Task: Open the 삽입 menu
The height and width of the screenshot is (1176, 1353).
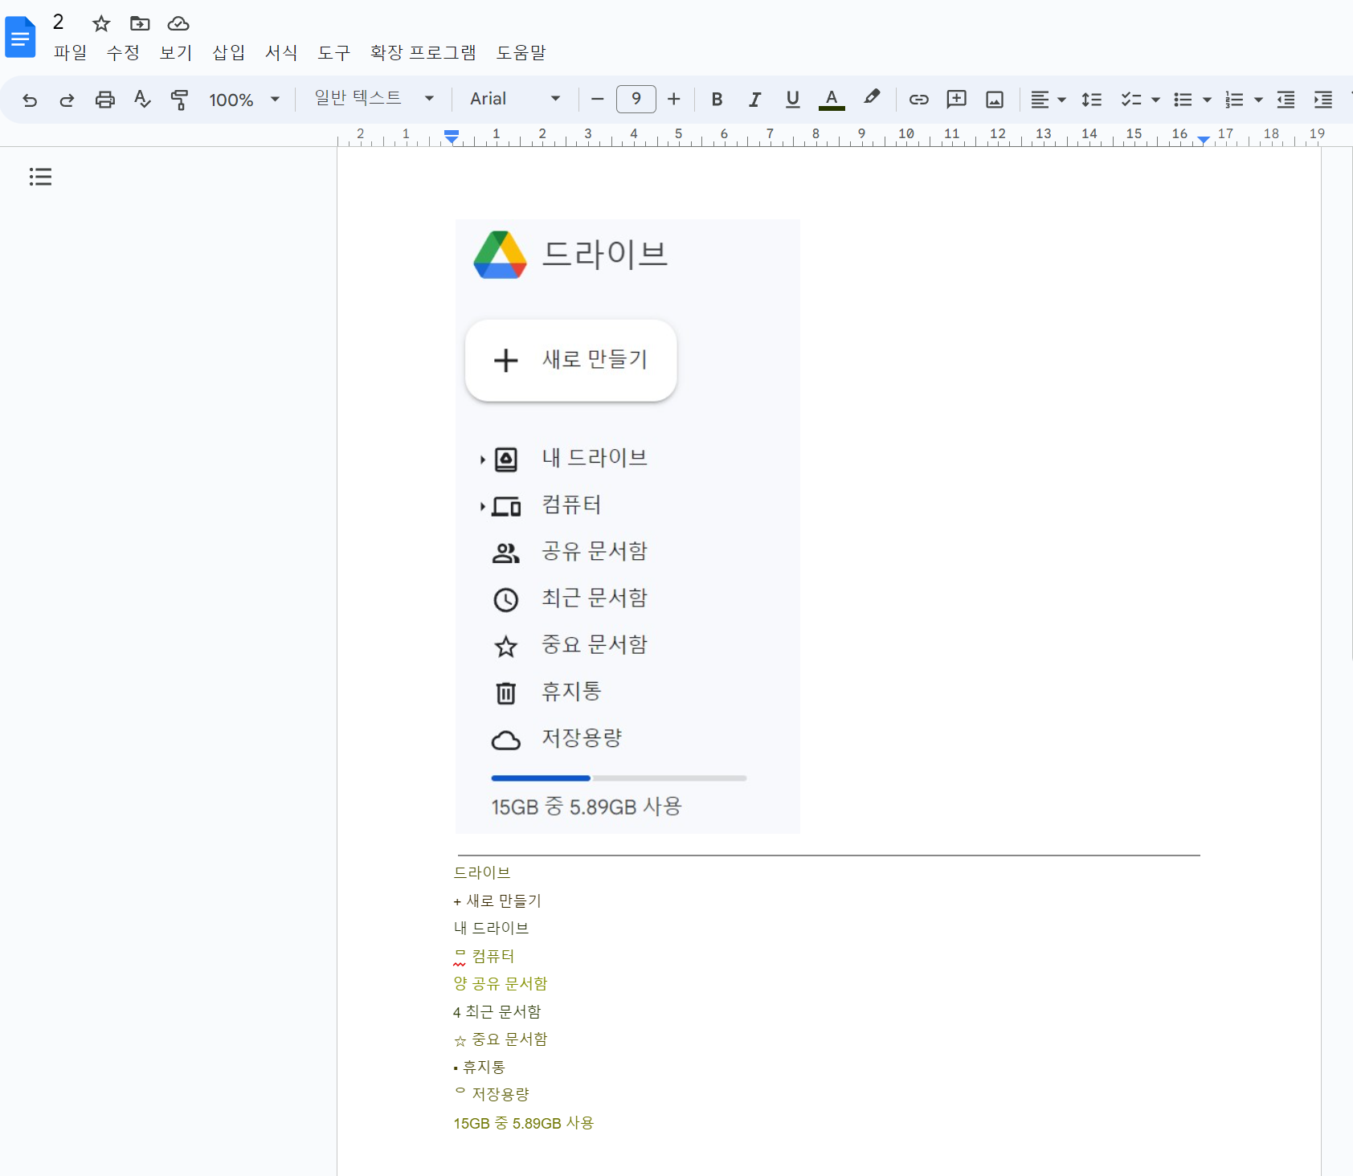Action: (x=227, y=51)
